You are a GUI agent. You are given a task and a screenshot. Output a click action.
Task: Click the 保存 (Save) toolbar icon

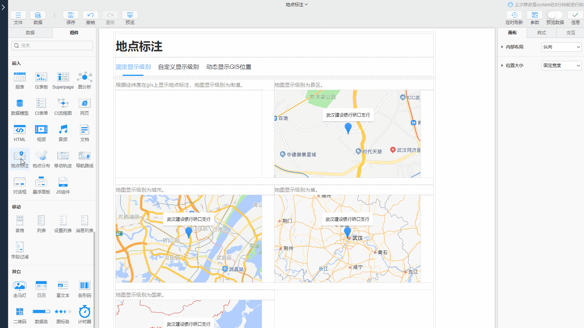click(x=71, y=15)
